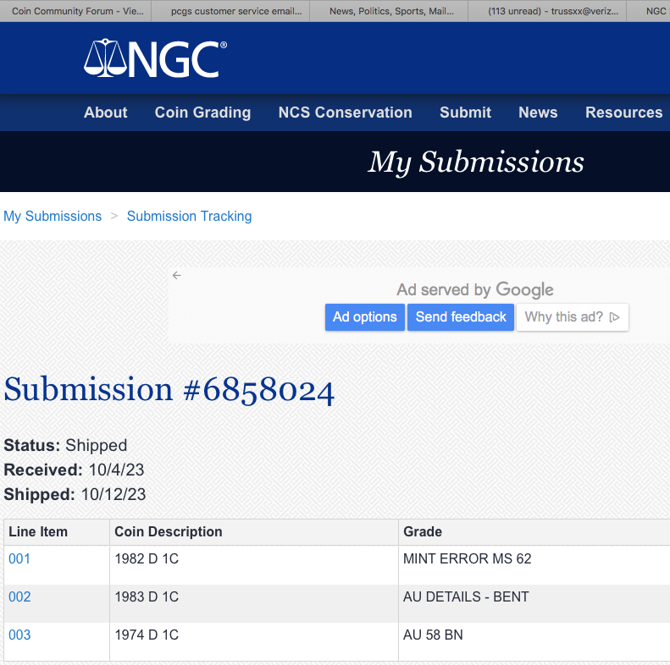Image resolution: width=670 pixels, height=665 pixels.
Task: Click the ad back arrow icon
Action: (x=177, y=275)
